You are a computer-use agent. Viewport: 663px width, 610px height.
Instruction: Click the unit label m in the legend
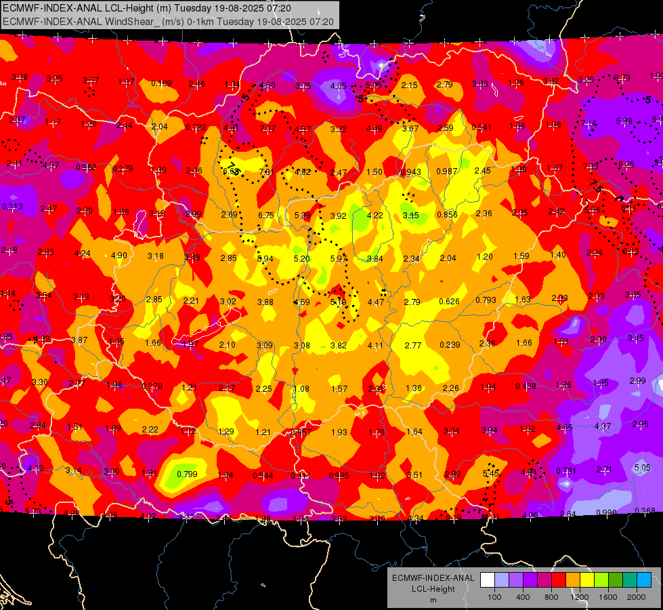coord(433,600)
